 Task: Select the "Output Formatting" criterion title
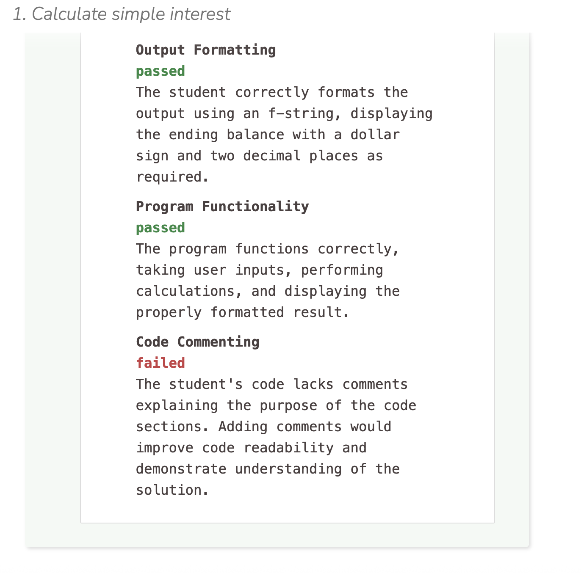coord(206,50)
